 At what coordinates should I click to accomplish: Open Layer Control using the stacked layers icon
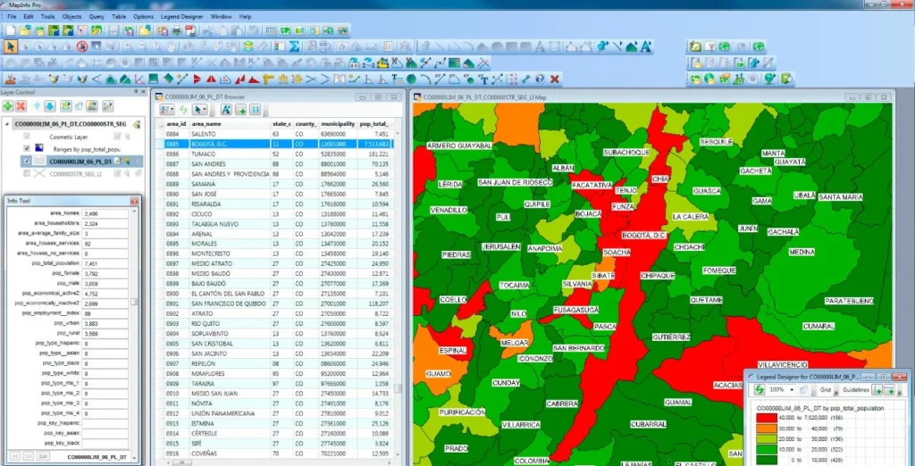(x=248, y=46)
